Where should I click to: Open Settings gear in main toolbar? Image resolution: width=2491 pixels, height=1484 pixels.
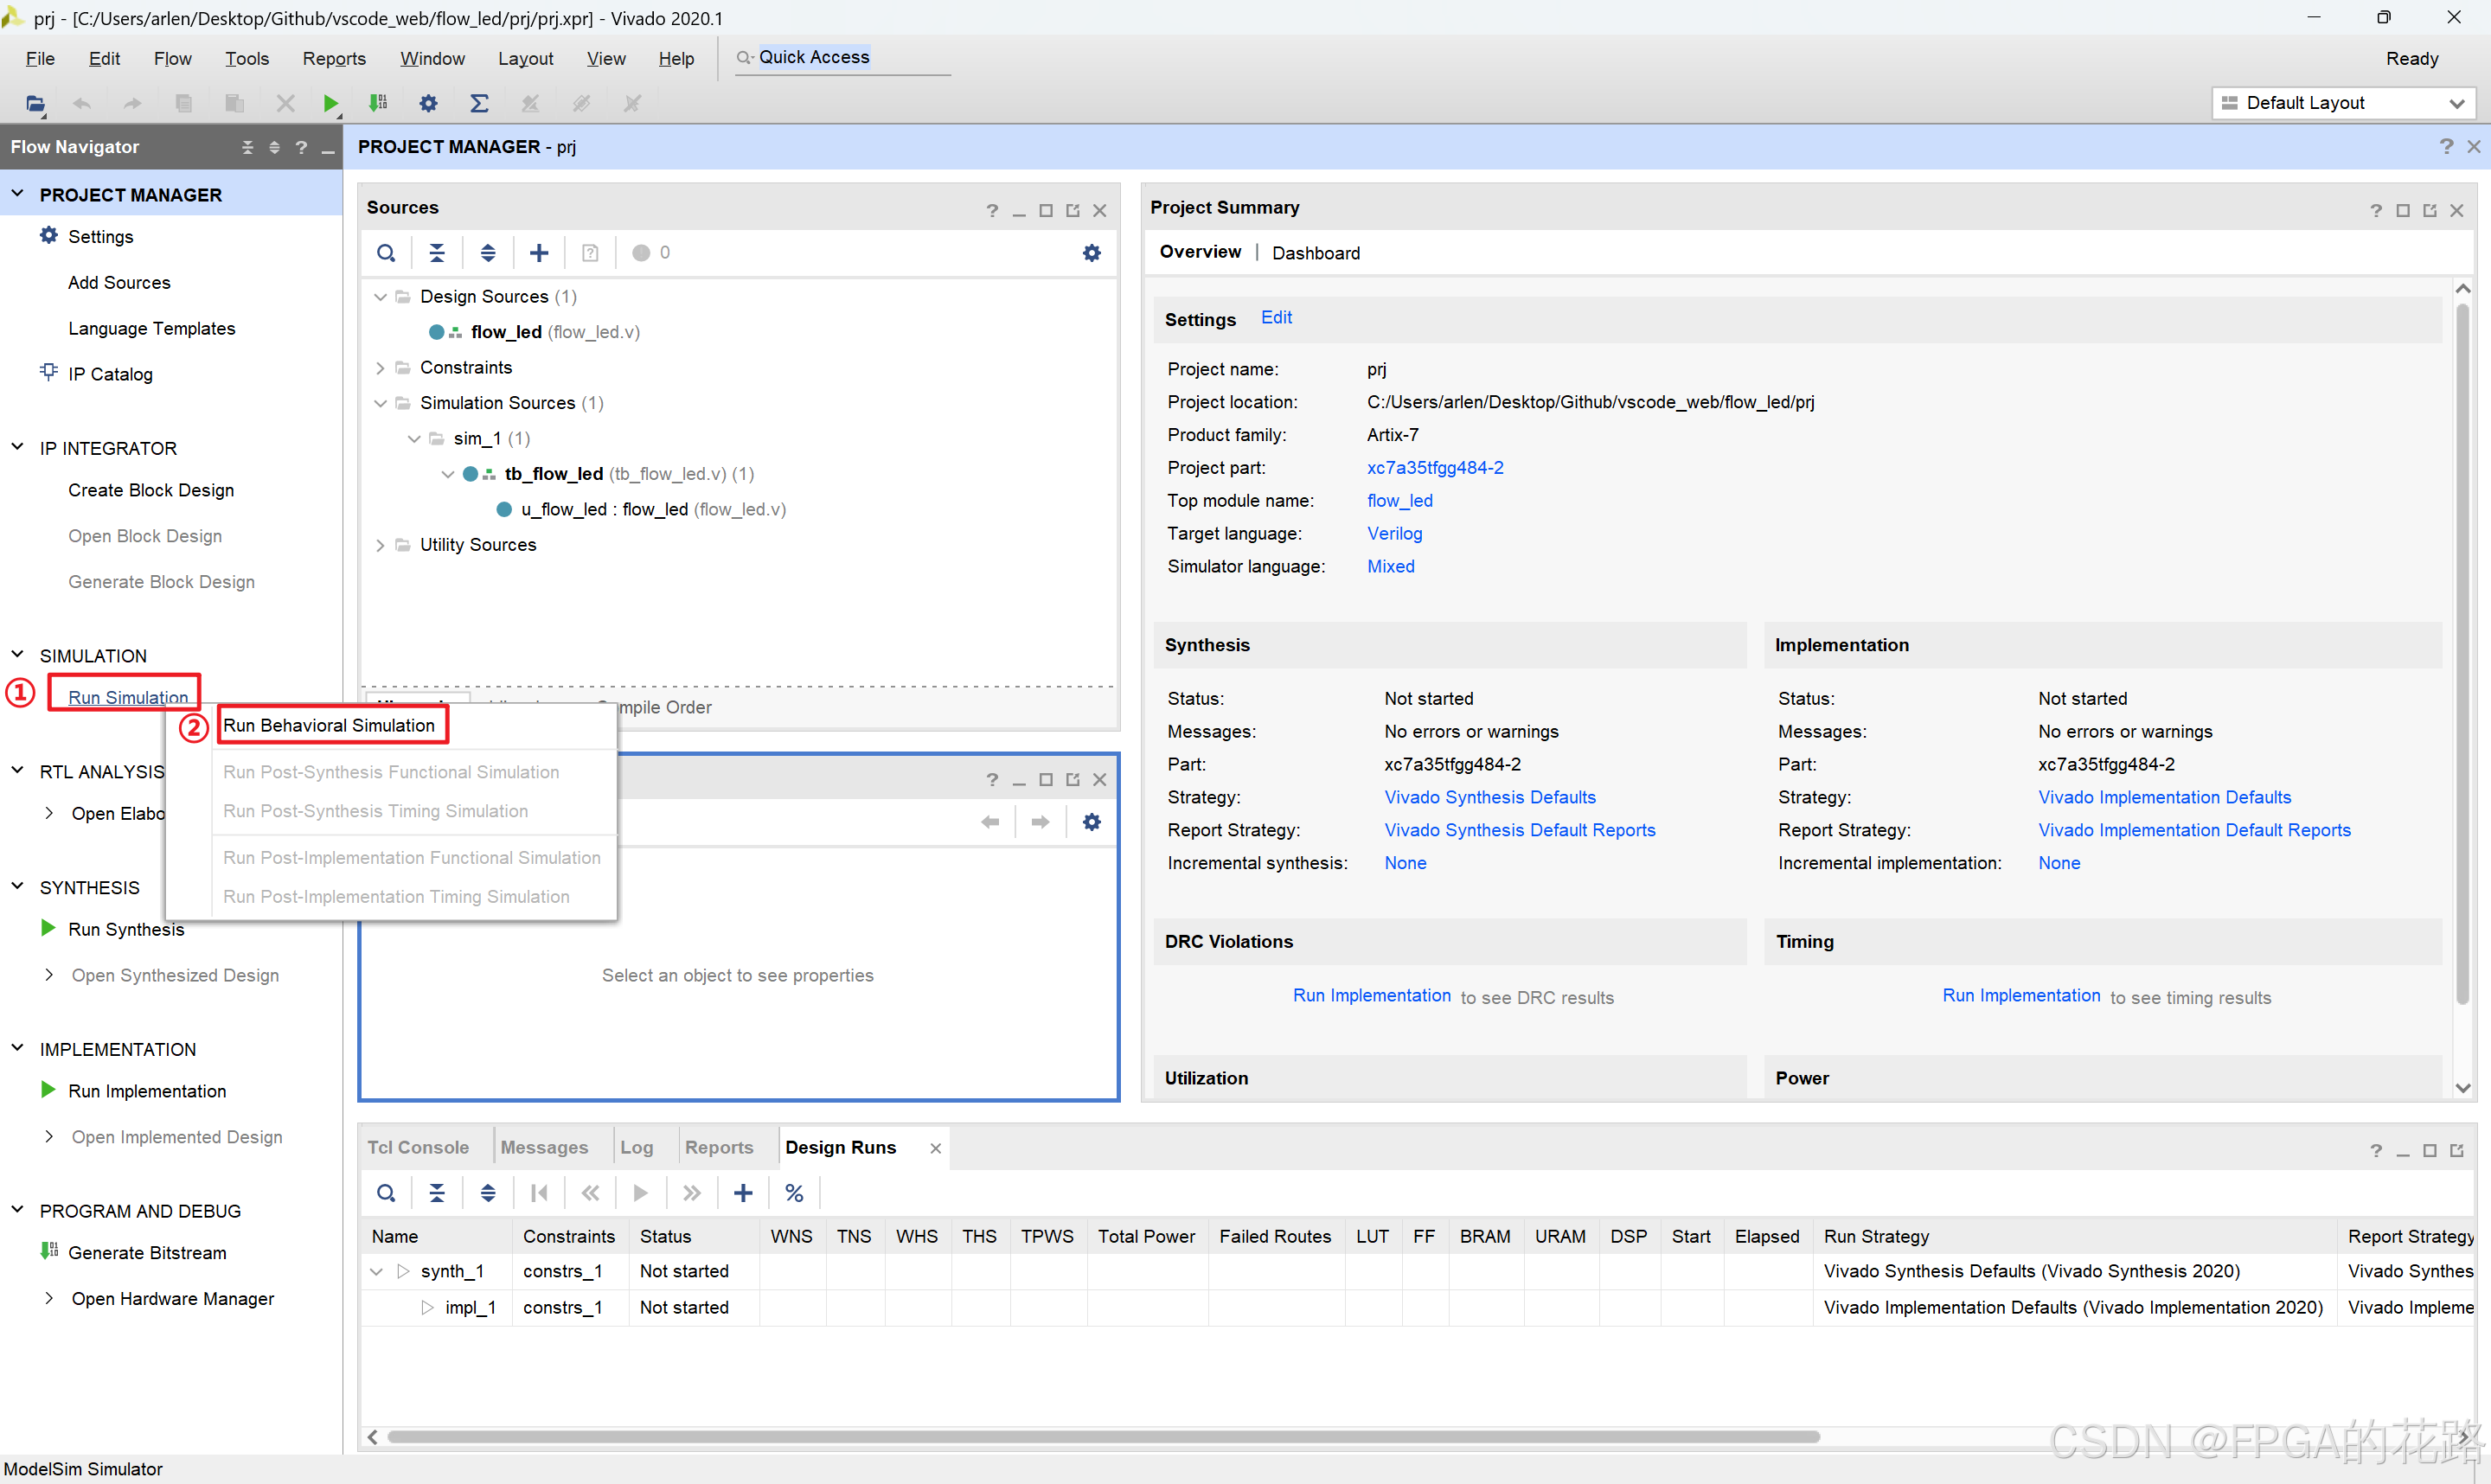click(429, 103)
